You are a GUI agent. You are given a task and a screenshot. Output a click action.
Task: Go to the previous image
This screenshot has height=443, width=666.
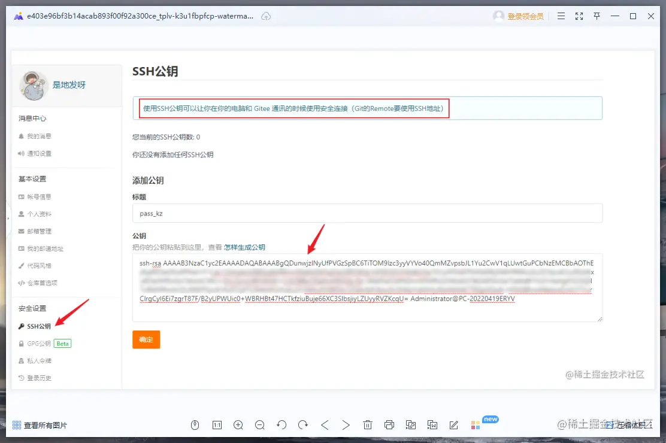pyautogui.click(x=325, y=424)
